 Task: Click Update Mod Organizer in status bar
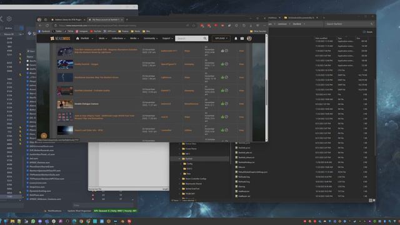[79, 211]
